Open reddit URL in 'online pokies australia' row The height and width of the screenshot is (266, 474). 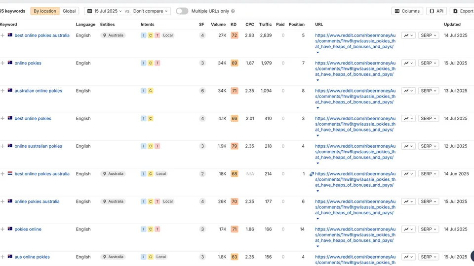click(x=355, y=207)
